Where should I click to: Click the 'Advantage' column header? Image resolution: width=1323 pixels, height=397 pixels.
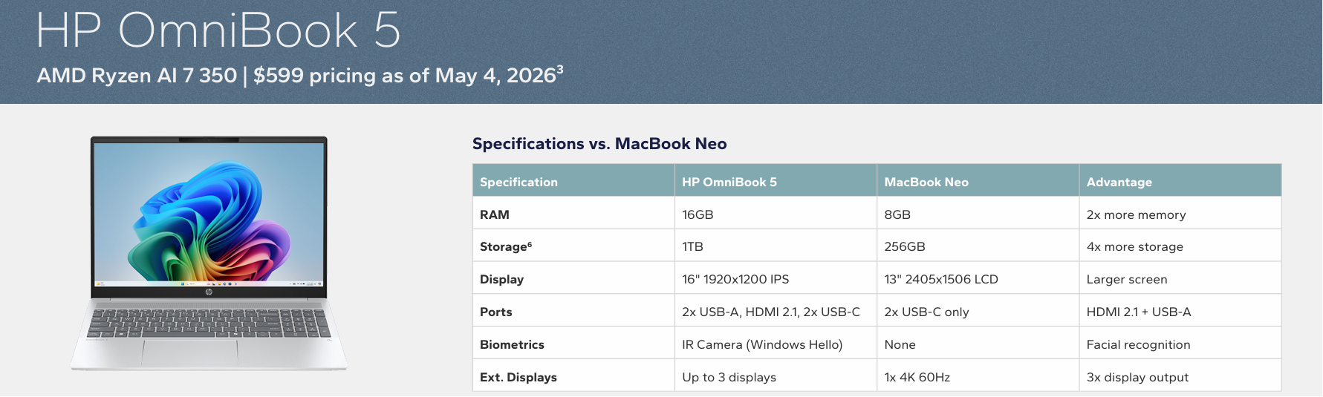(1180, 181)
